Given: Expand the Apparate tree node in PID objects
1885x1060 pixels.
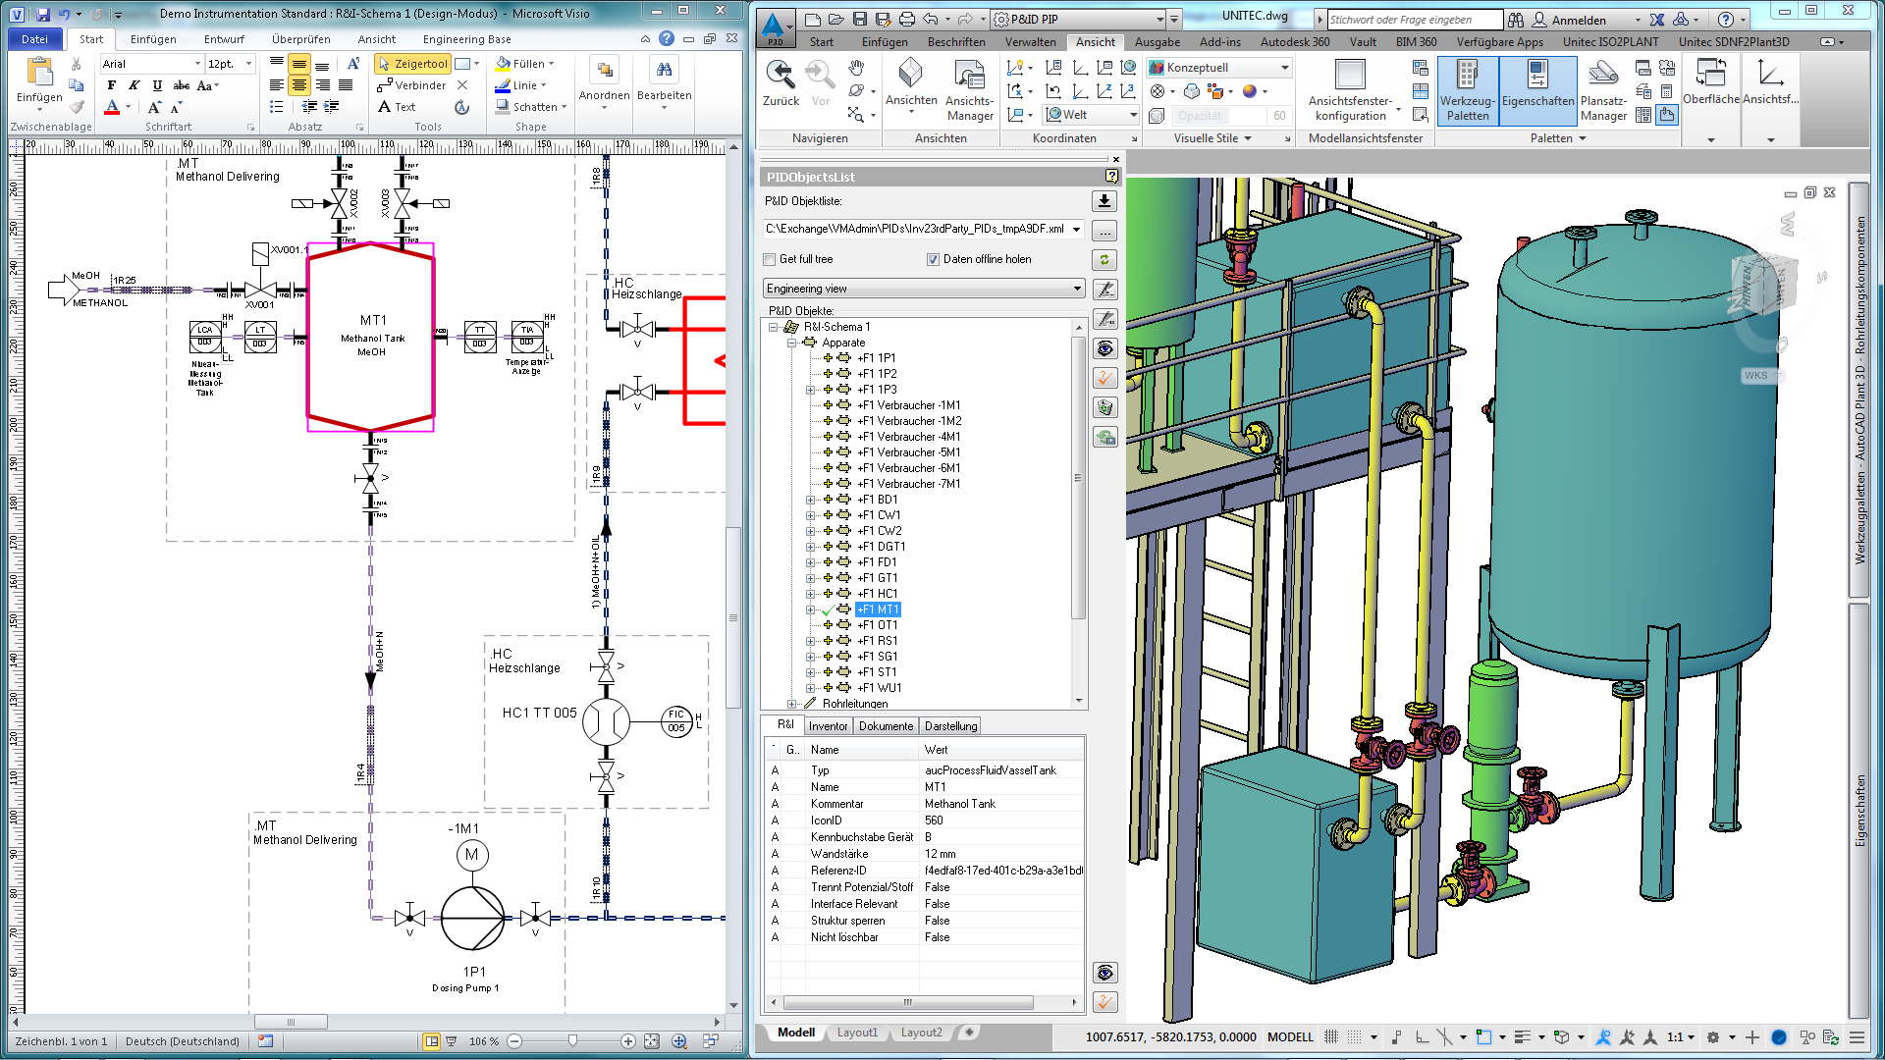Looking at the screenshot, I should [x=788, y=342].
